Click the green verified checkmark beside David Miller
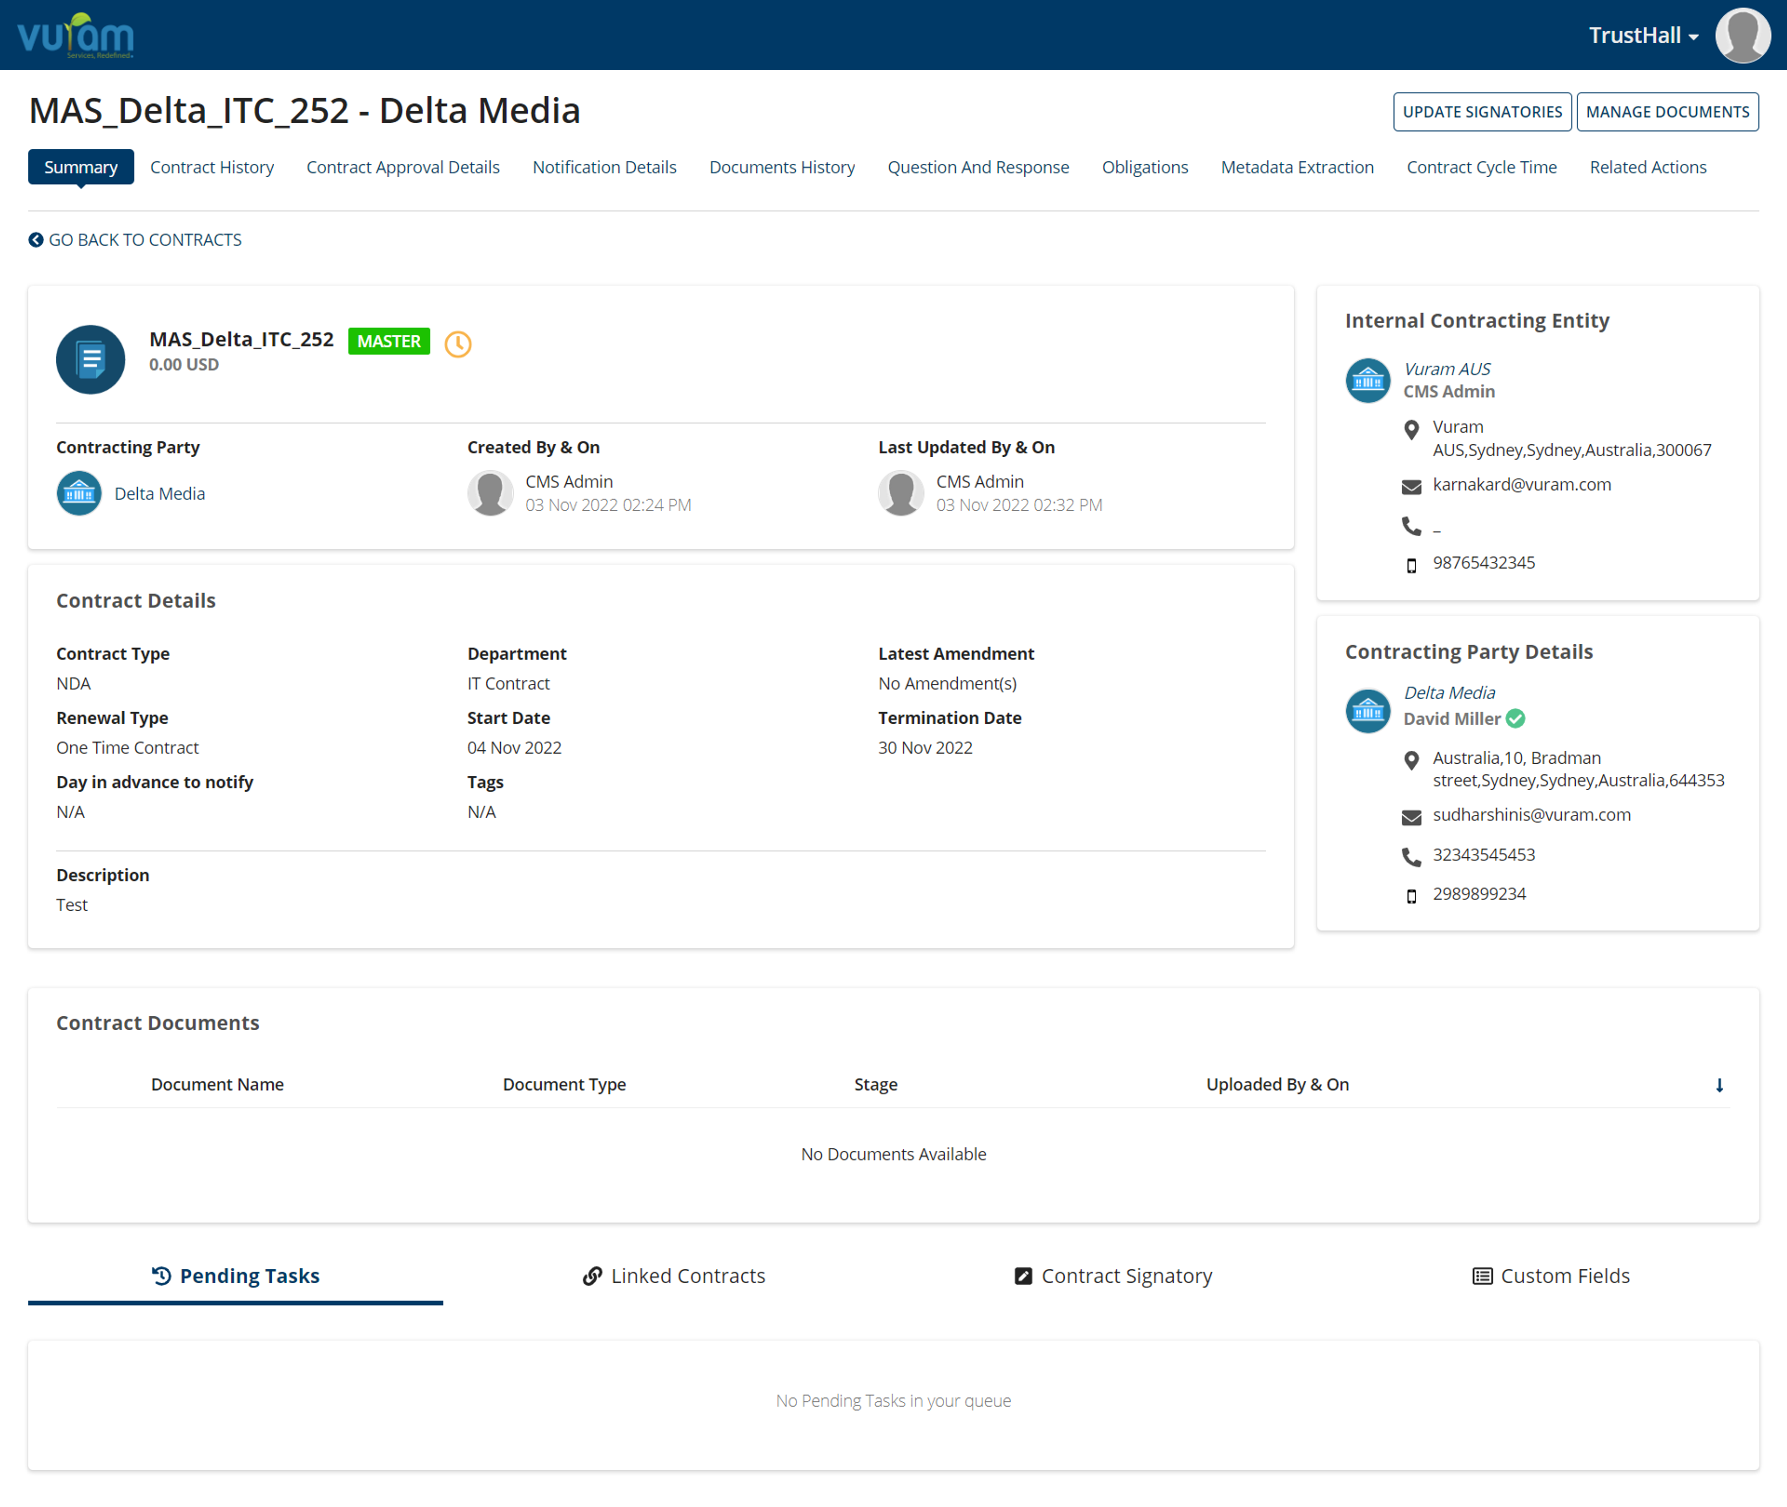1787x1507 pixels. (x=1515, y=719)
